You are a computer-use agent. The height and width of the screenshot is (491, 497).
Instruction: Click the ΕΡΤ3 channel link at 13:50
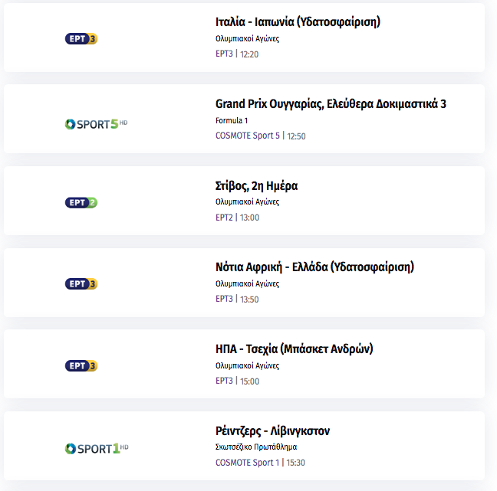tap(224, 299)
